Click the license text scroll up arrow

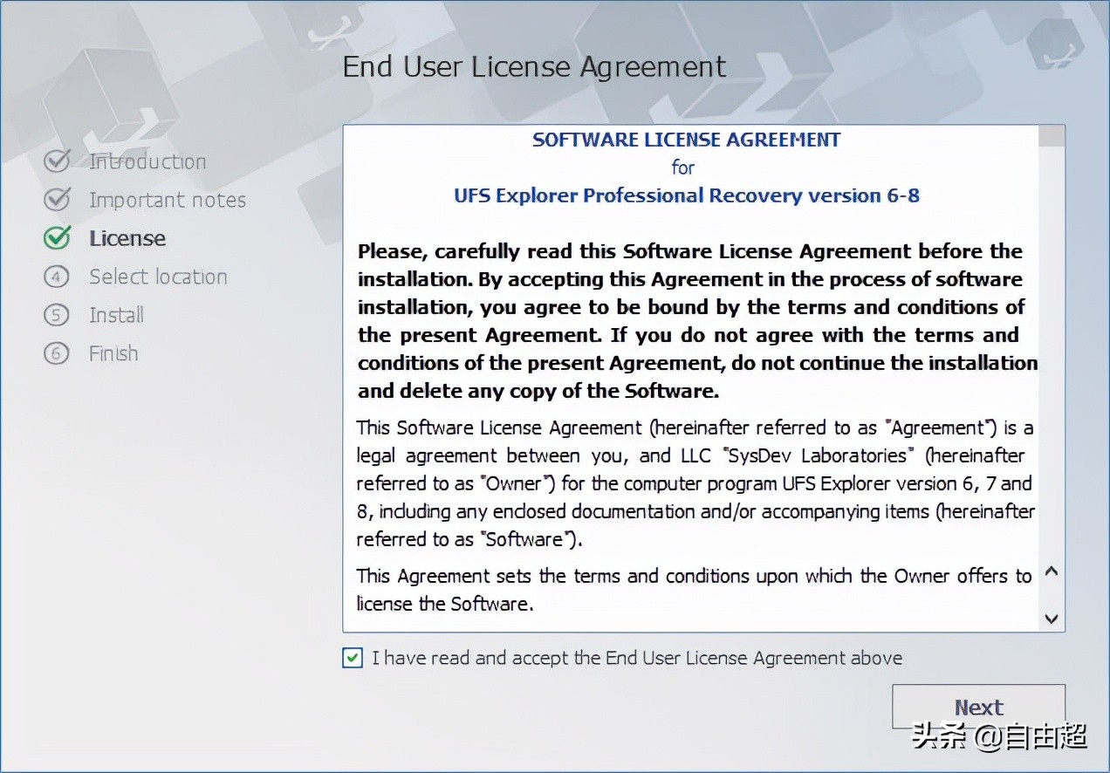pos(1052,572)
